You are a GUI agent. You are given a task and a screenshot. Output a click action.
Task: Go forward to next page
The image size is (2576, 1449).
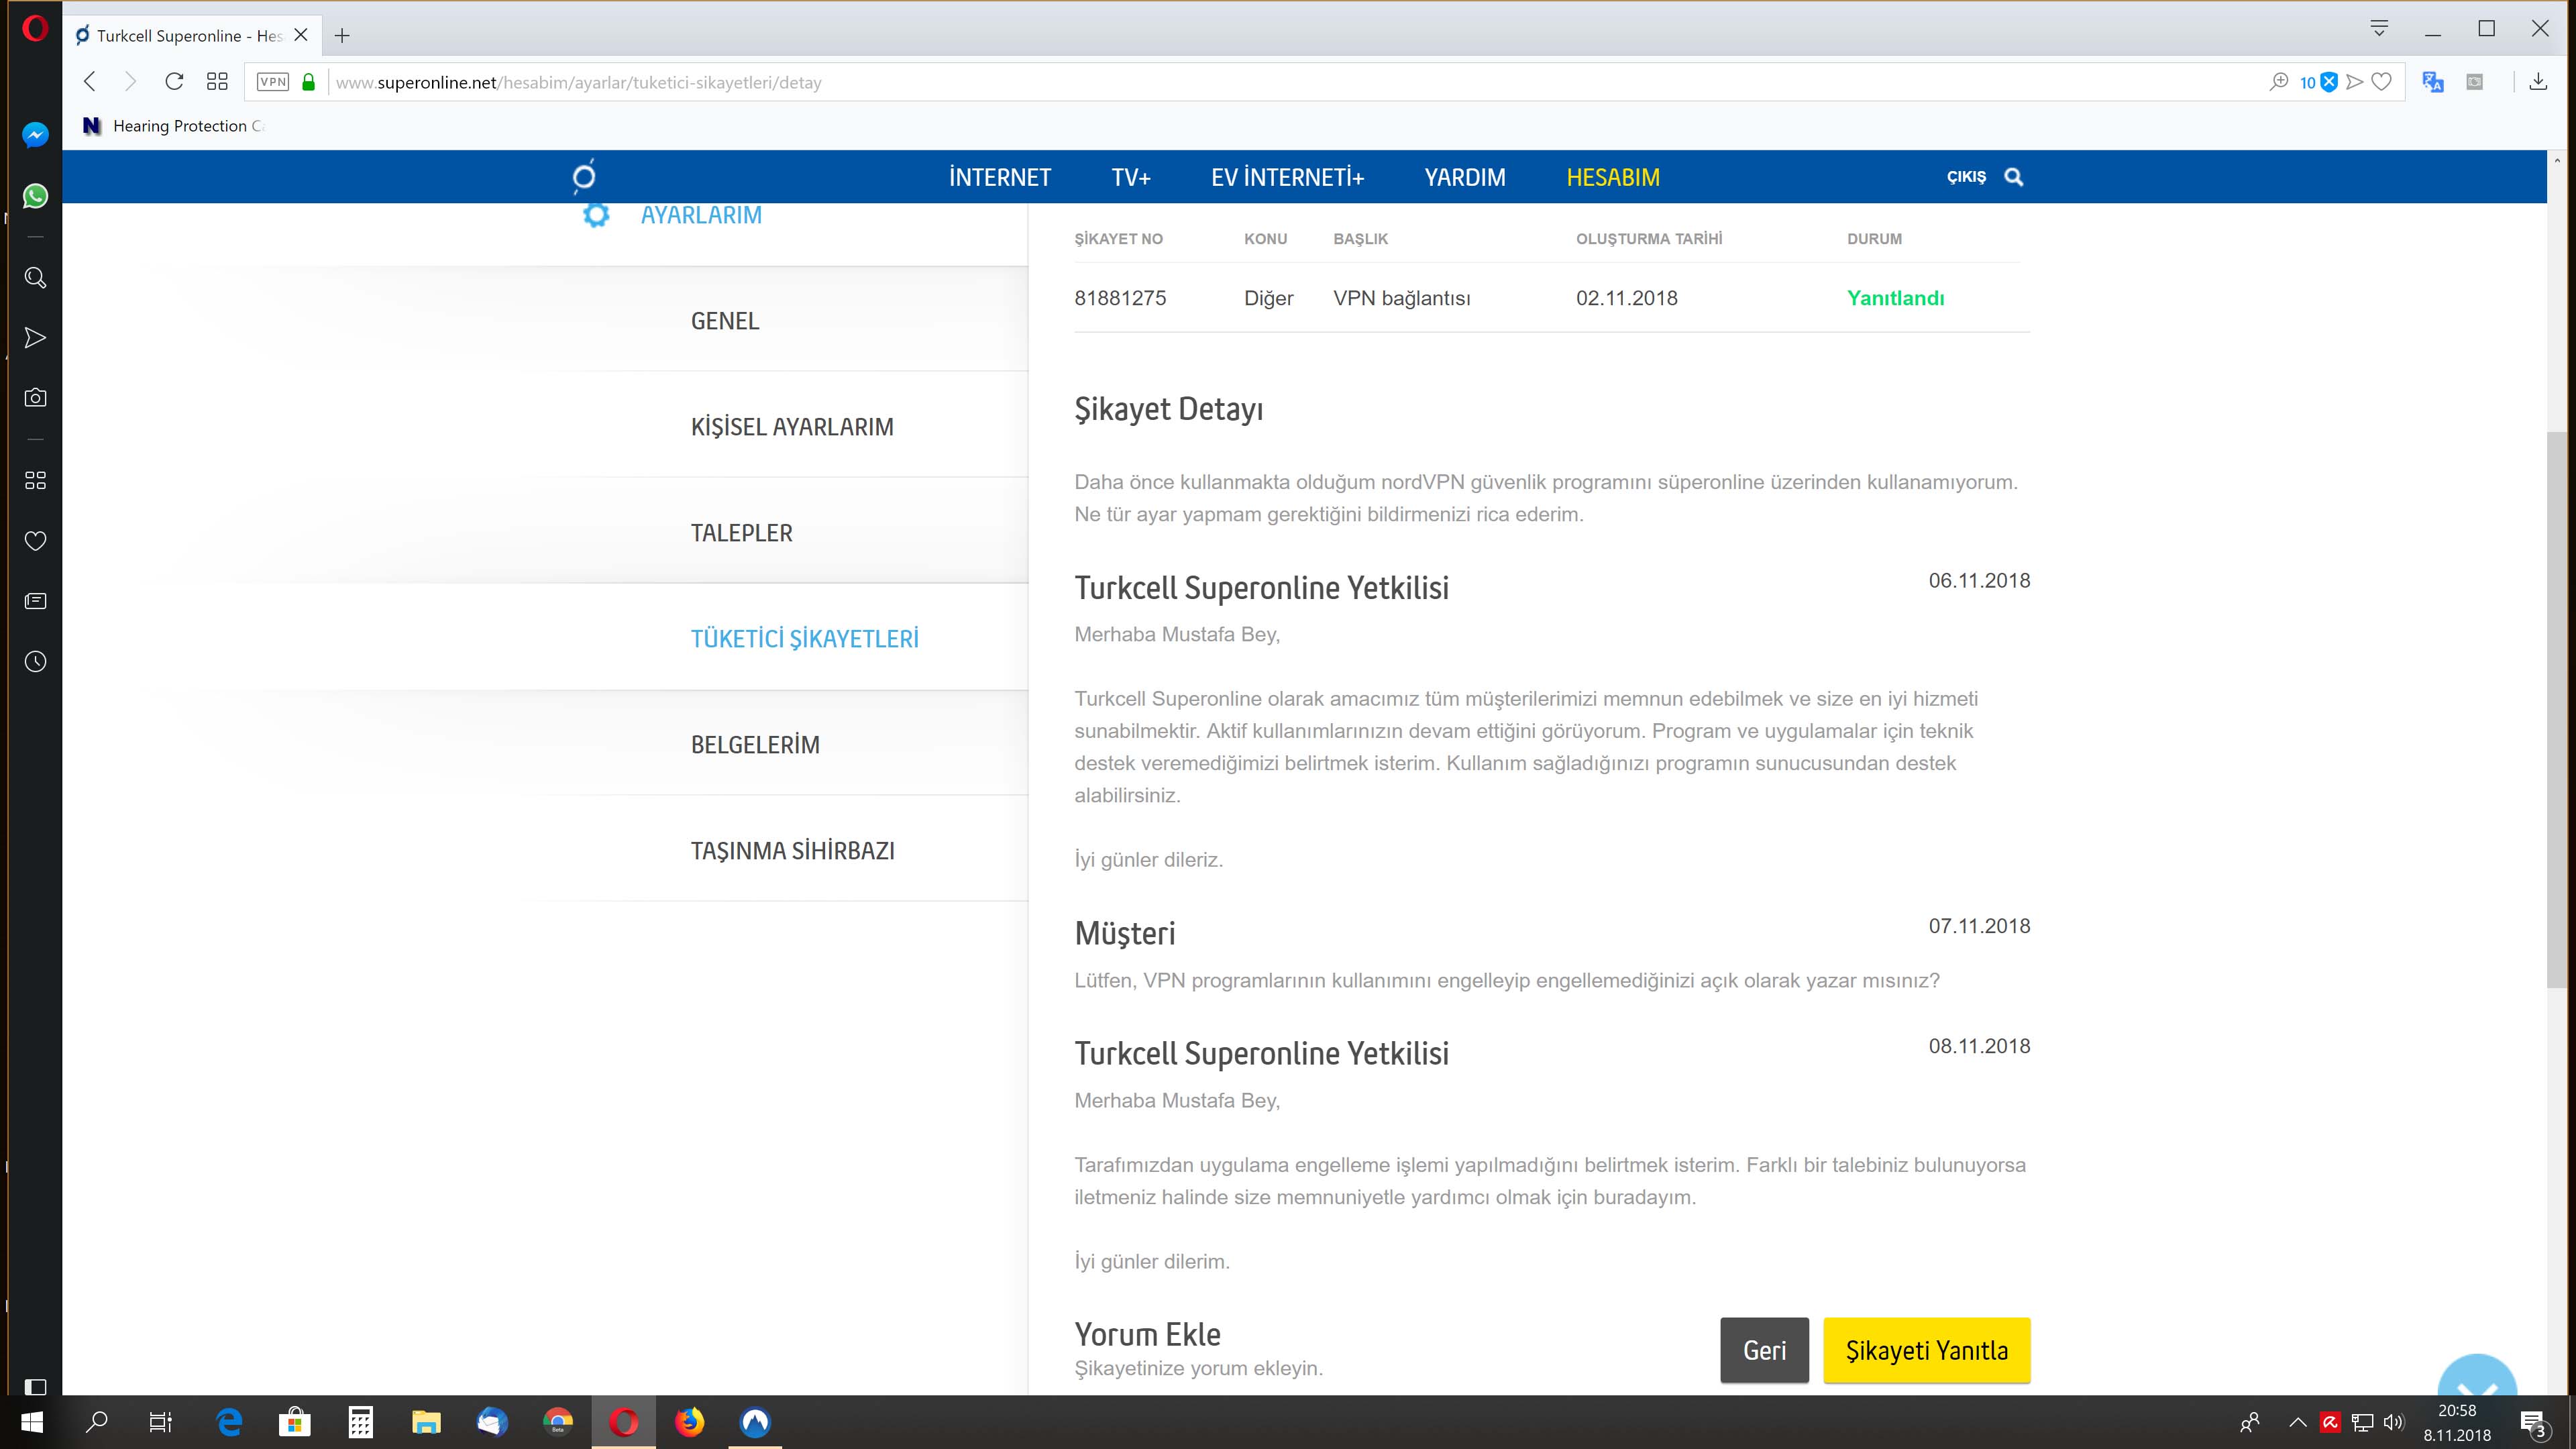click(130, 82)
